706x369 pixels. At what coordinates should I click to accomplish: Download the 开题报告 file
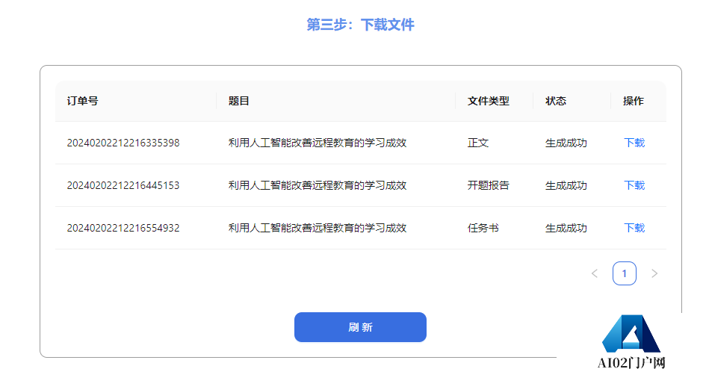coord(634,185)
